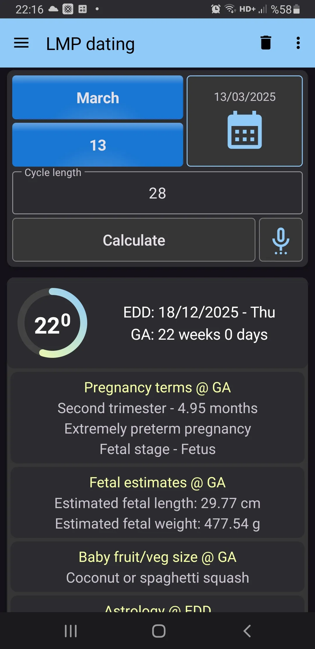Screen dimensions: 315x649
Task: Open the calendar date picker icon
Action: coord(244,130)
